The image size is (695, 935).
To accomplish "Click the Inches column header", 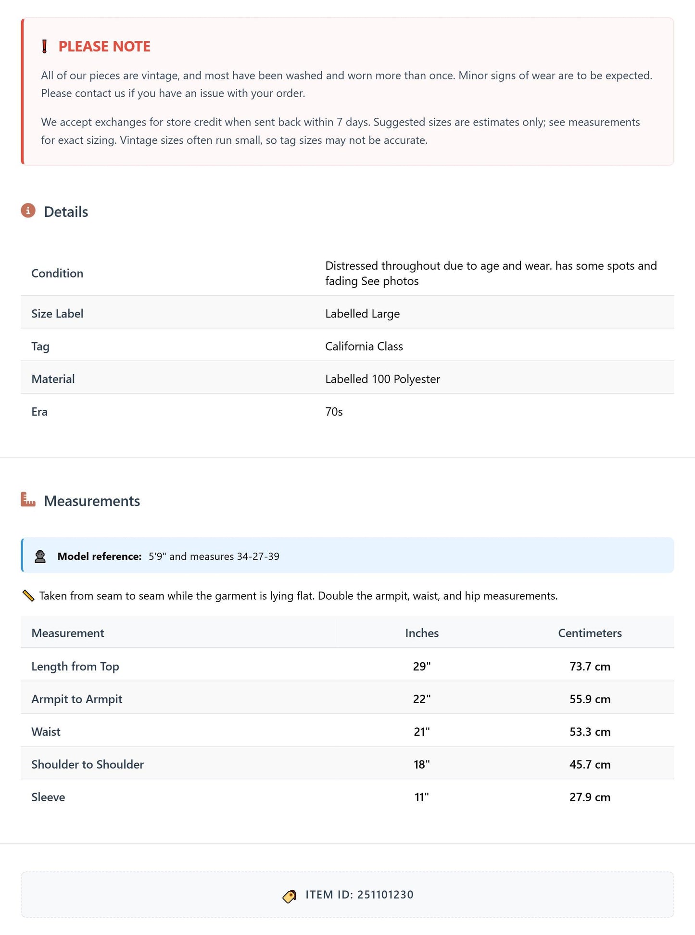I will (x=422, y=633).
